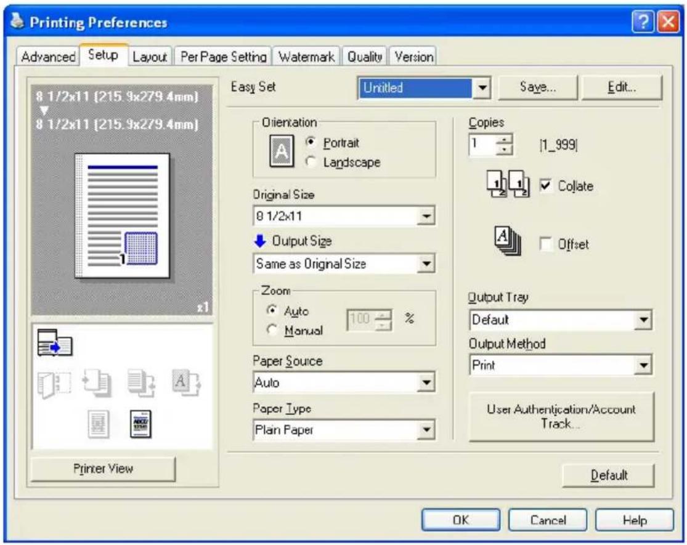The image size is (687, 545).
Task: Decrease the Copies count with the down arrow
Action: pos(505,150)
